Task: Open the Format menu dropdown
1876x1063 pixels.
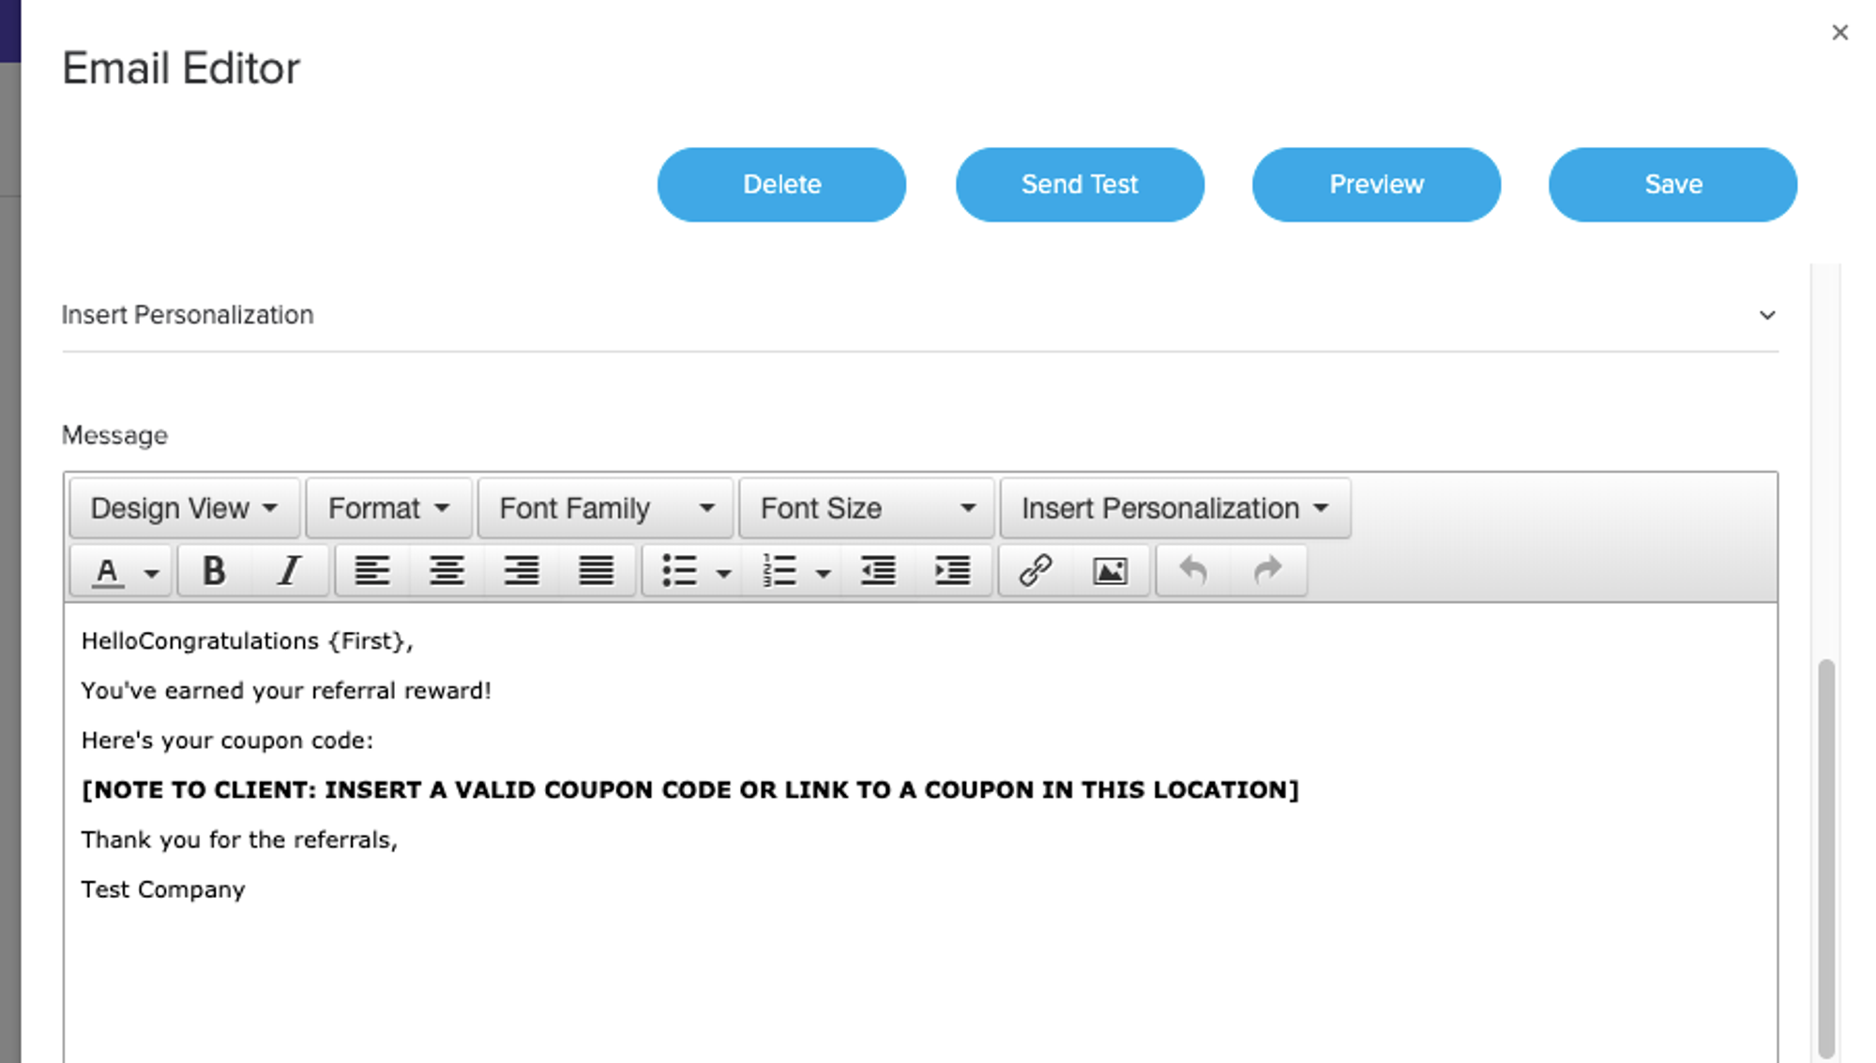Action: pyautogui.click(x=387, y=507)
